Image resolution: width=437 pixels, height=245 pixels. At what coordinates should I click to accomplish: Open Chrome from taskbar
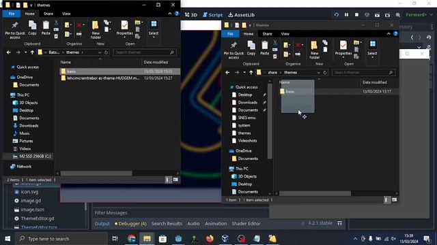(131, 239)
